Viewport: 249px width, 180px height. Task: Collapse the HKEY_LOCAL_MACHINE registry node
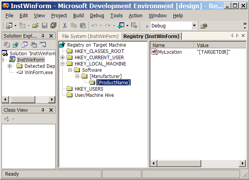tap(63, 64)
